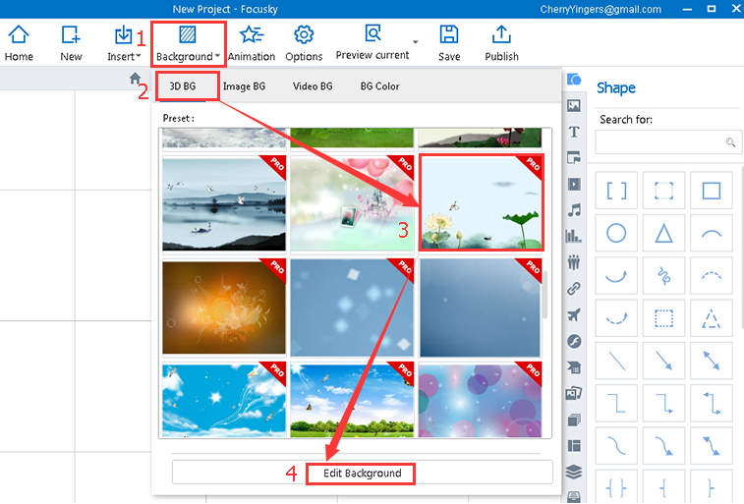Click the search magnifier icon
The width and height of the screenshot is (744, 504).
tap(730, 141)
